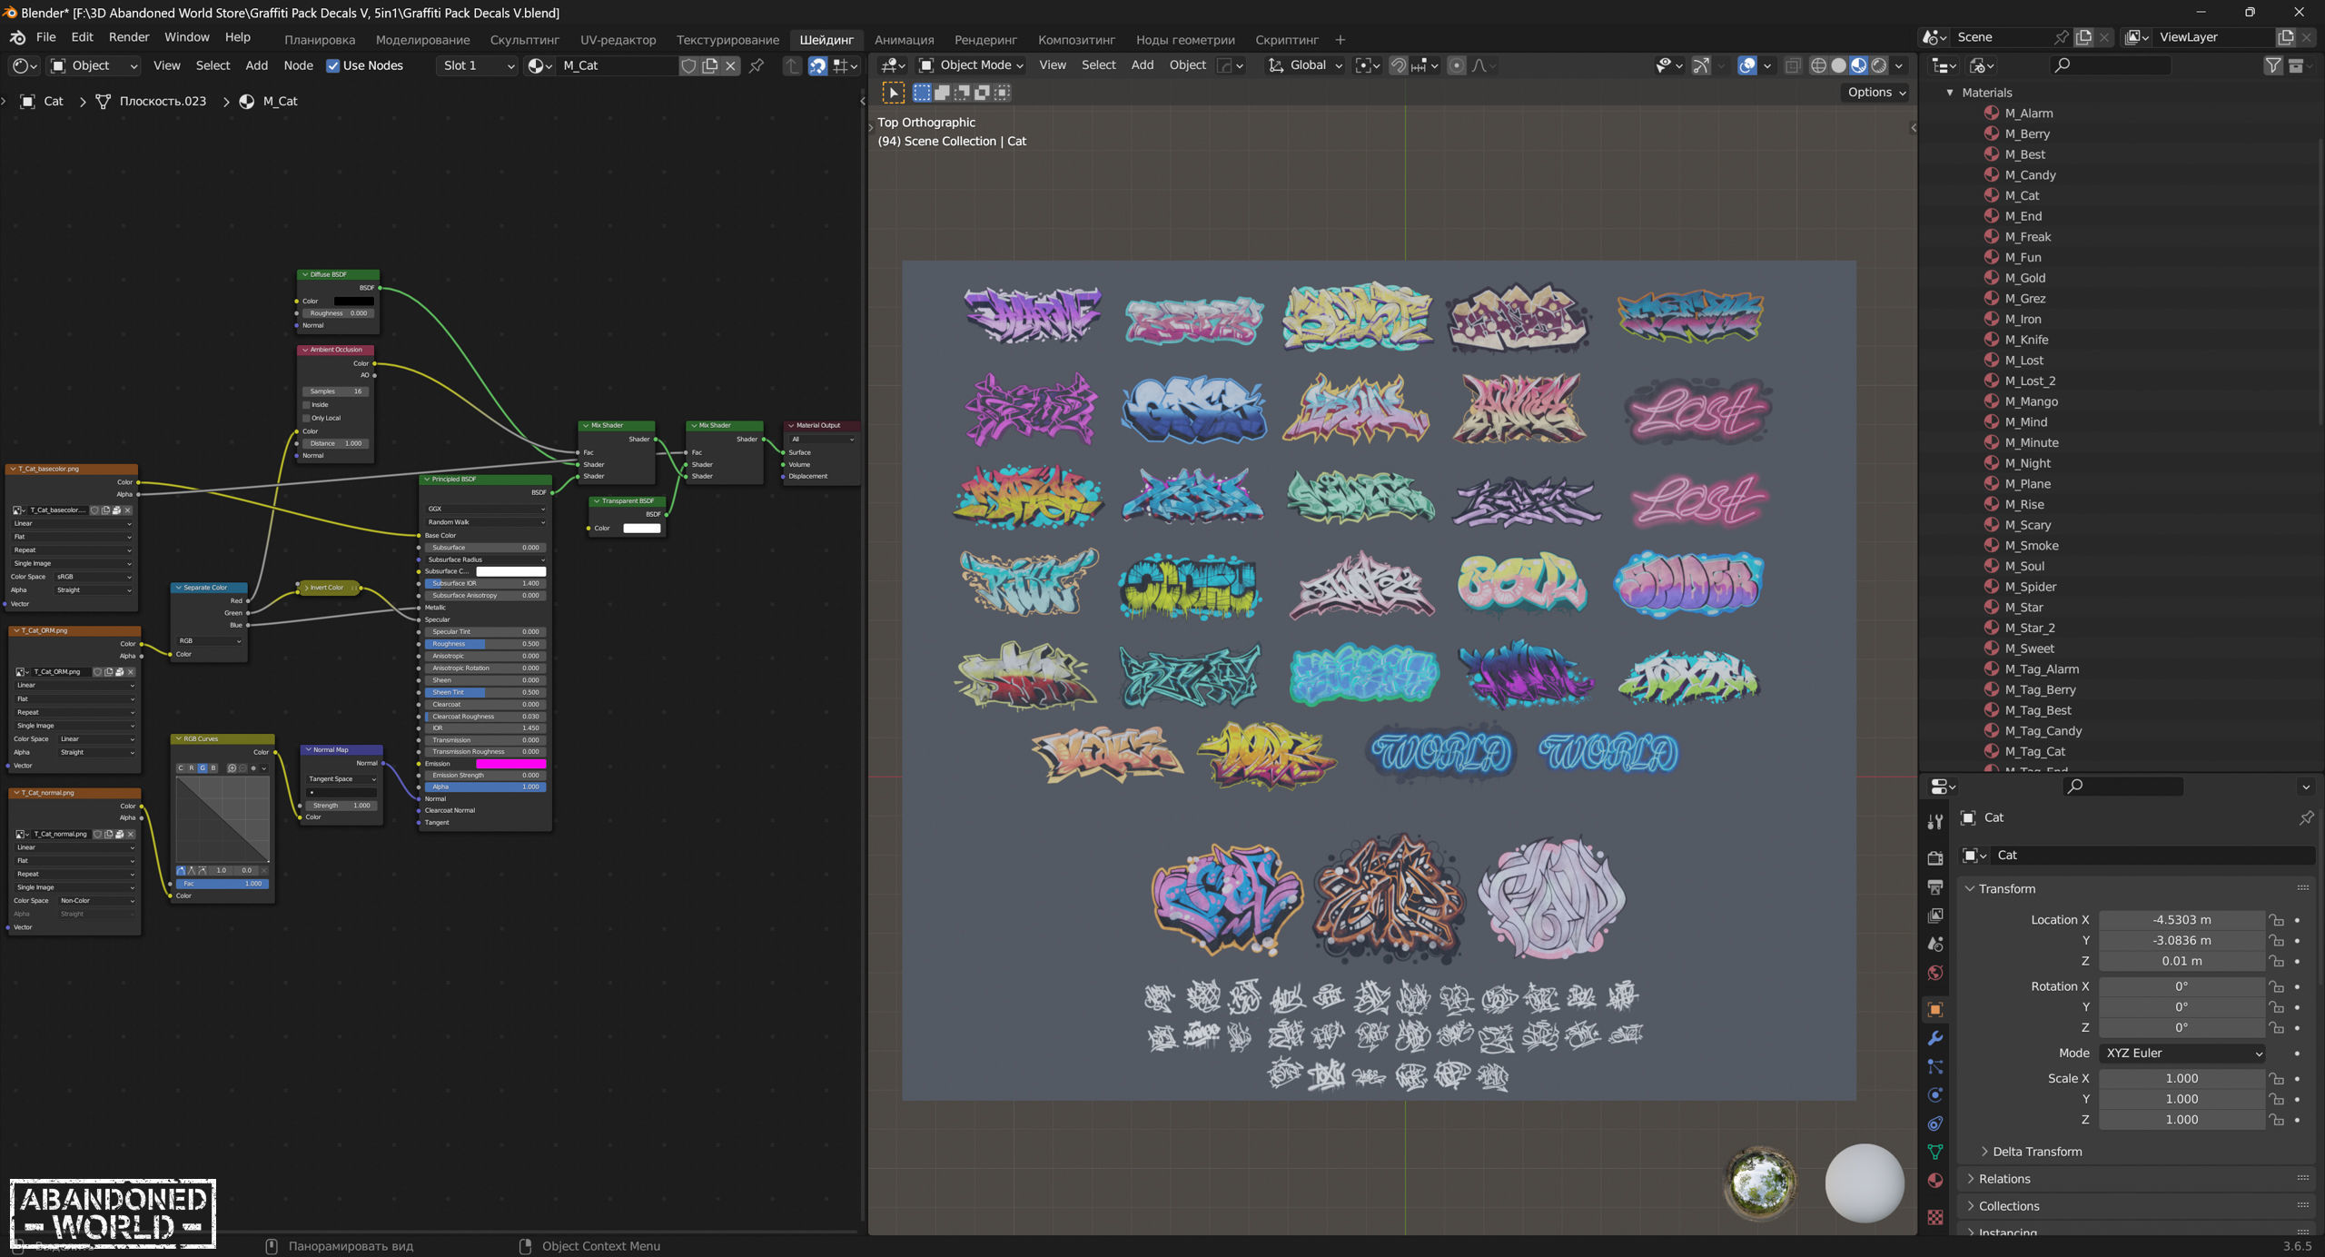2325x1257 pixels.
Task: Collapse the Materials tree in outliner
Action: pyautogui.click(x=1949, y=93)
